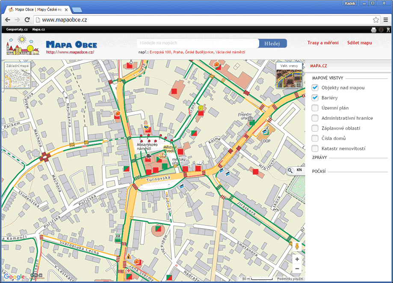Zoom out with the minus button
Viewport: 393px width, 283px height.
click(297, 269)
